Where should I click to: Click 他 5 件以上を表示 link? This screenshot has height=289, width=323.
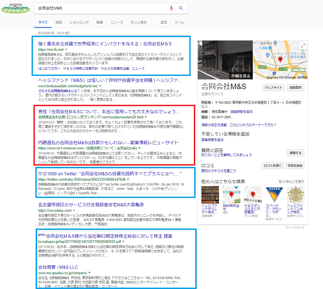(x=292, y=182)
